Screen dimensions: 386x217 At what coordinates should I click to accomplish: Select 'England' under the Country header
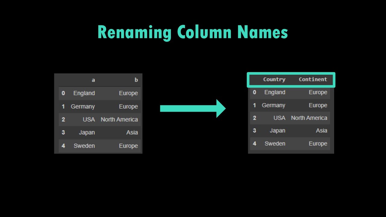[x=275, y=92]
